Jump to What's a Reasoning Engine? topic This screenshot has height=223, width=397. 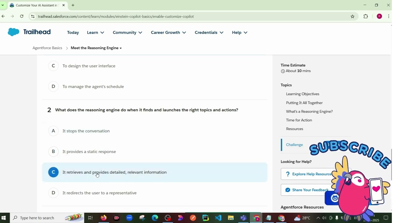309,111
